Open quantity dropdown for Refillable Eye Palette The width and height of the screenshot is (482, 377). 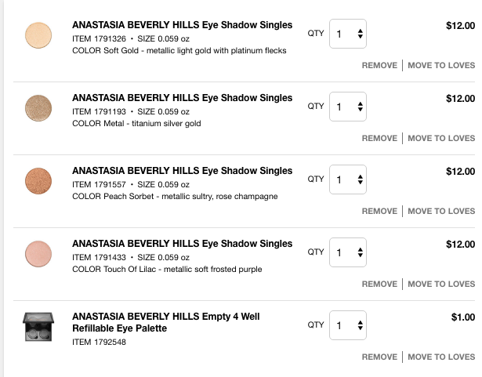tap(348, 325)
